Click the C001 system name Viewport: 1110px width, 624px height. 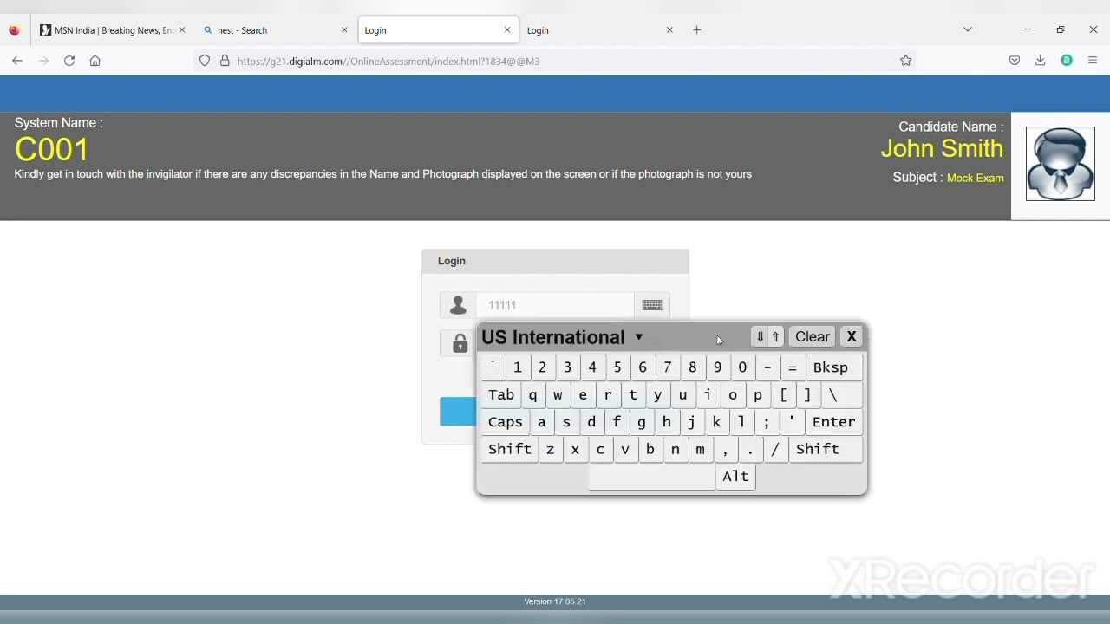[x=52, y=150]
